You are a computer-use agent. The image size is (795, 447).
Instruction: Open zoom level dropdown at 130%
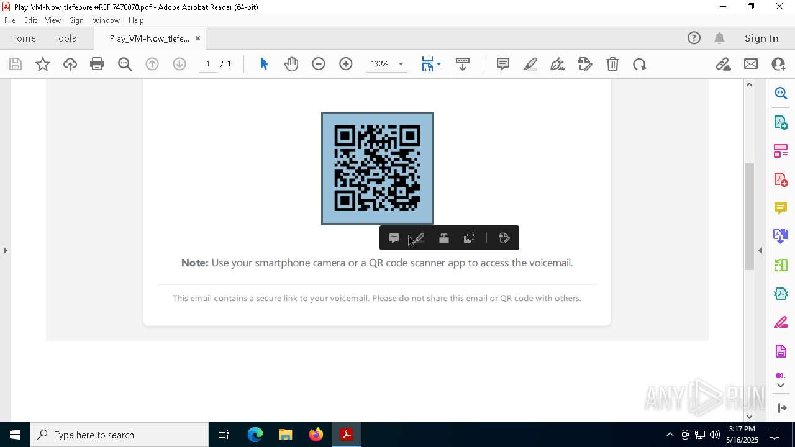click(x=401, y=64)
